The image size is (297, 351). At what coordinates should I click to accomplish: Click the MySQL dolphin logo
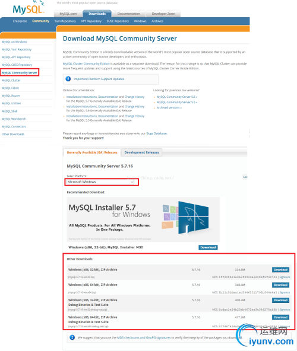pos(29,8)
